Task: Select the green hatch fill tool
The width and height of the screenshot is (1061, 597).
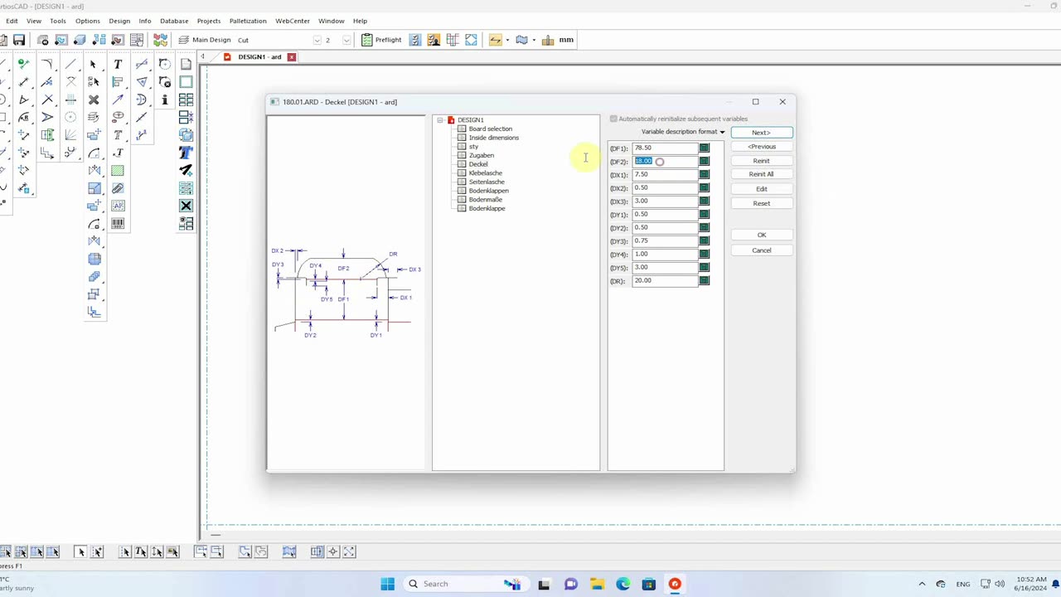Action: pos(118,171)
